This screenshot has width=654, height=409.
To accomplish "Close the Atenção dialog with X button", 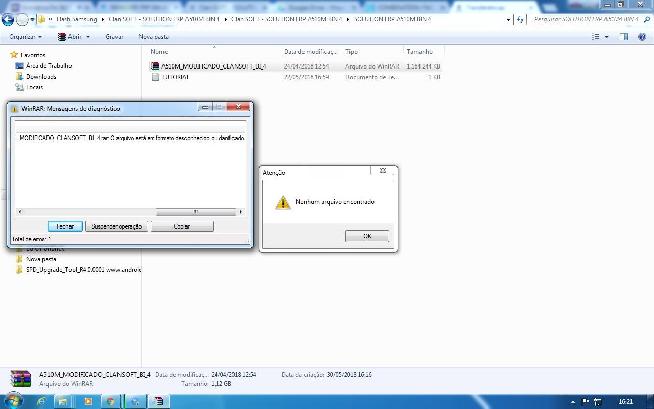I will coord(383,171).
